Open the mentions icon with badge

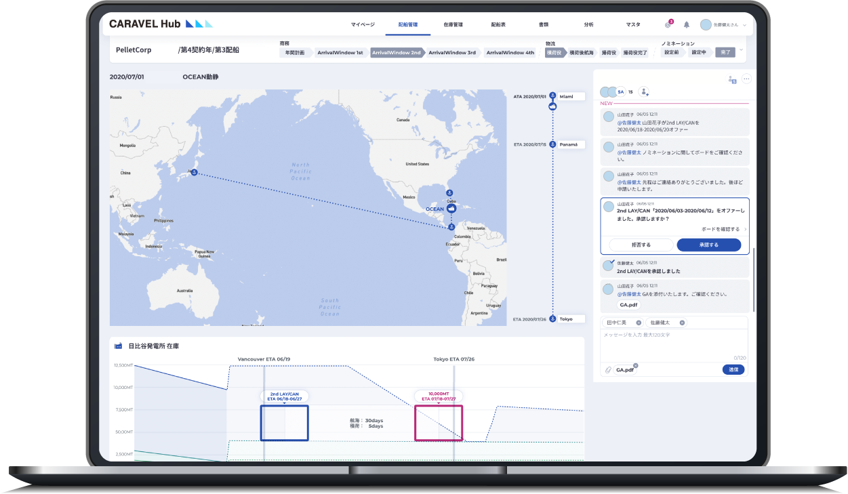[668, 24]
